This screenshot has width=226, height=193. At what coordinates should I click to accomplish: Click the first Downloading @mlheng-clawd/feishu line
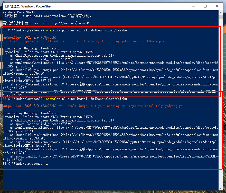33,48
